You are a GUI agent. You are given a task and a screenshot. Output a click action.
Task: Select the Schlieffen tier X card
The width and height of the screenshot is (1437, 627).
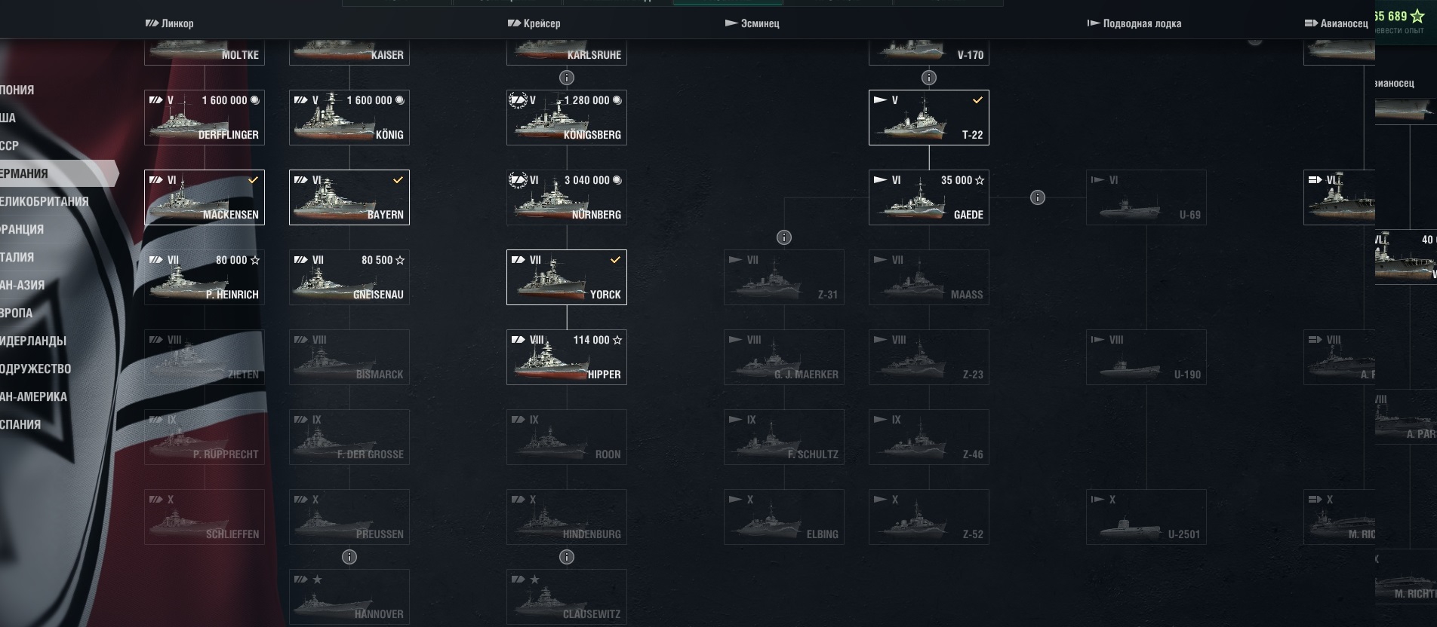[205, 517]
